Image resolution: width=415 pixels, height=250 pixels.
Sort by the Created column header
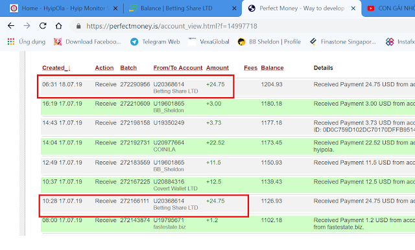click(56, 68)
